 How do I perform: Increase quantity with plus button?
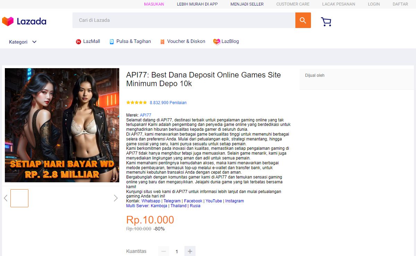(x=190, y=251)
